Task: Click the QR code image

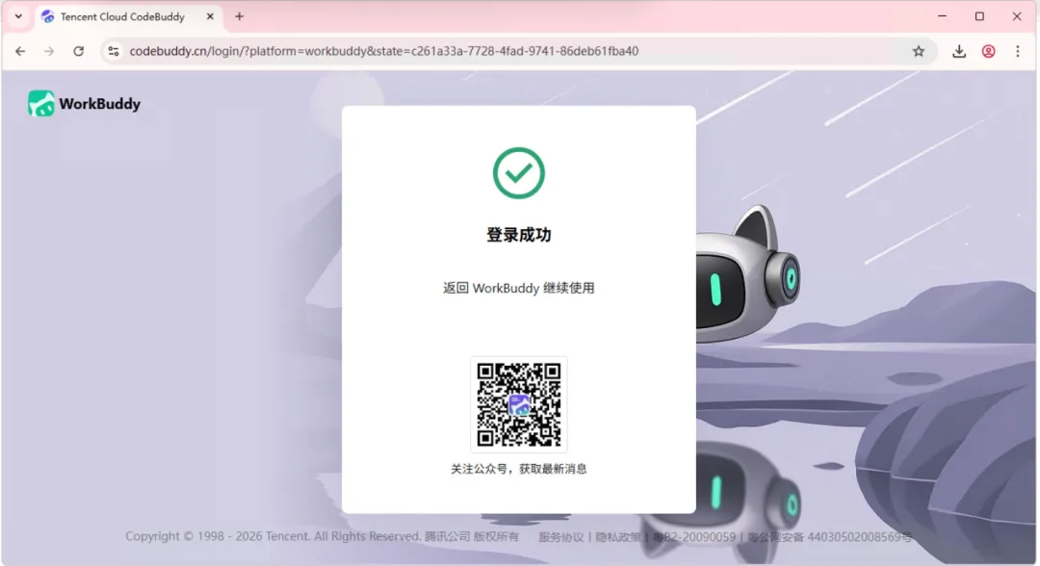Action: pos(519,404)
